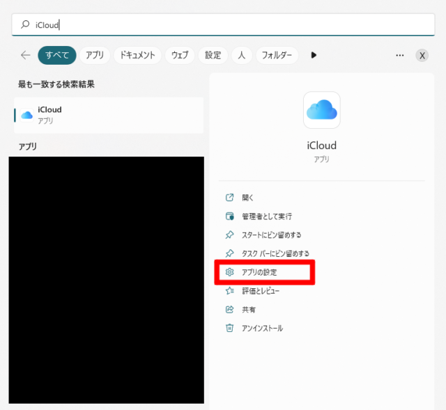Click the open-in-new-window icon
Image resolution: width=446 pixels, height=410 pixels.
click(229, 198)
